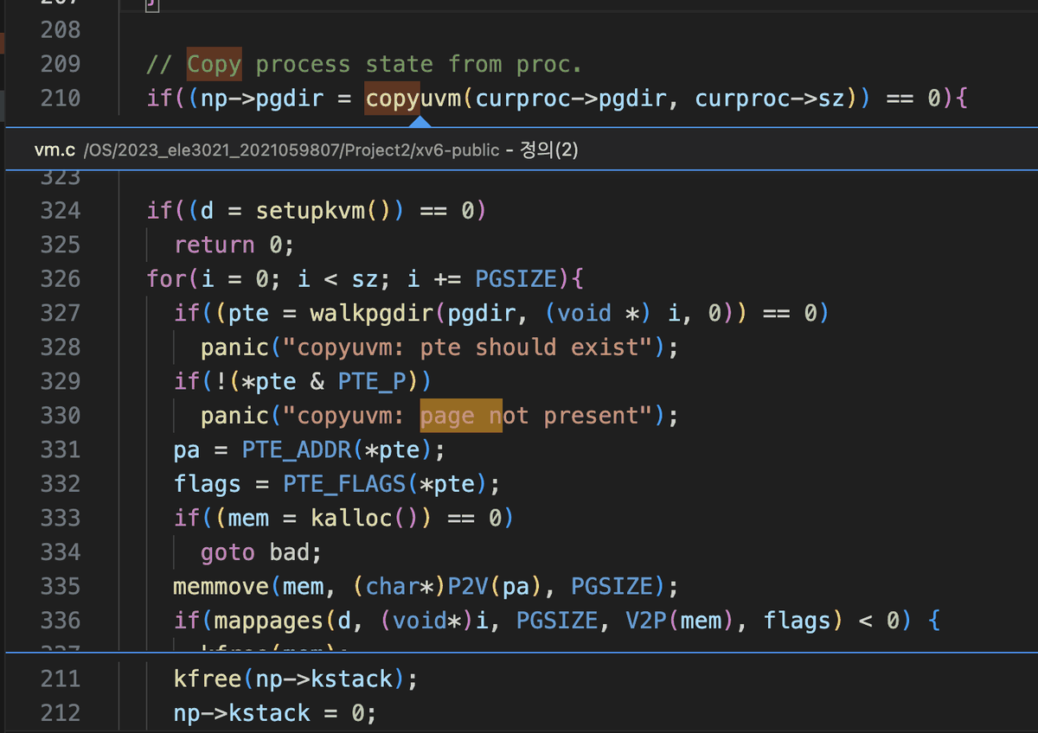Click line number 326 in peek gutter
This screenshot has height=733, width=1038.
click(61, 278)
